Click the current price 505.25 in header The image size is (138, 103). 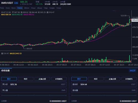(24, 2)
